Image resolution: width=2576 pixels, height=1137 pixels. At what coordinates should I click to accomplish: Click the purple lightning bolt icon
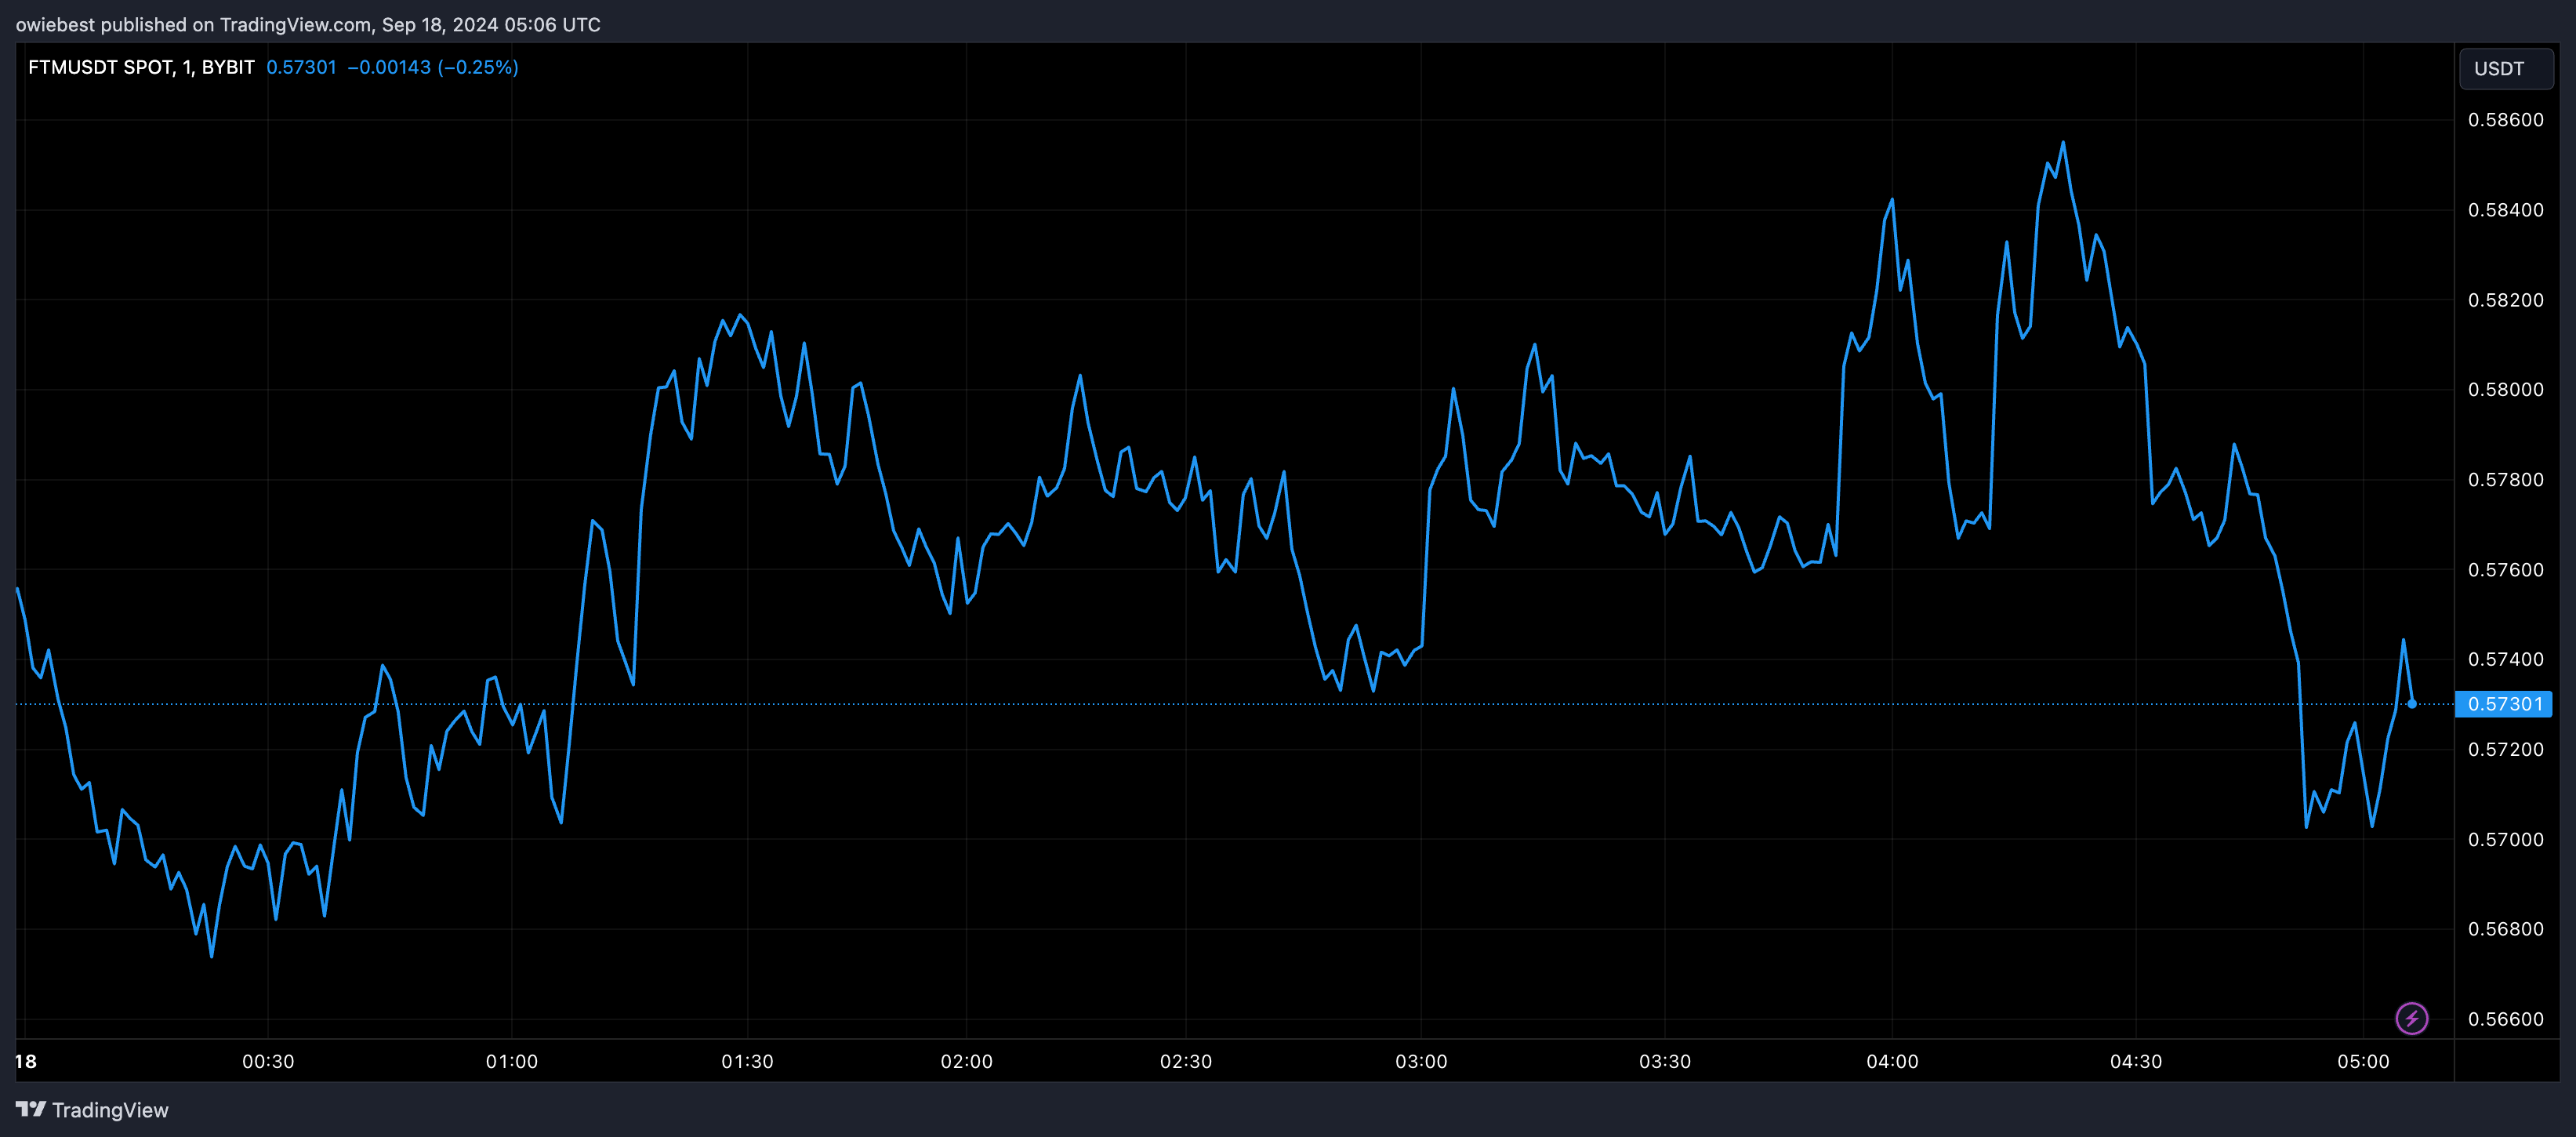(x=2411, y=1018)
